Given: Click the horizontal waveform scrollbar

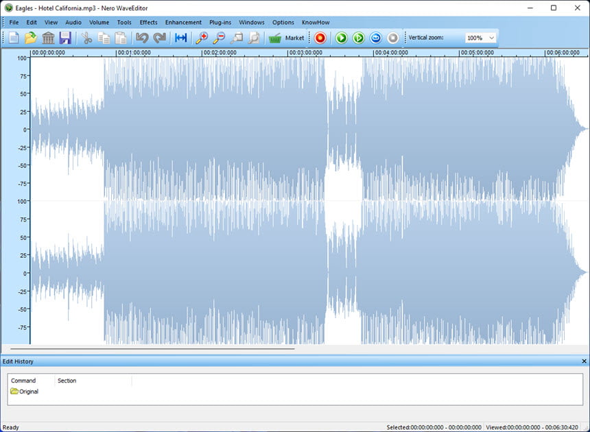Looking at the screenshot, I should 152,349.
